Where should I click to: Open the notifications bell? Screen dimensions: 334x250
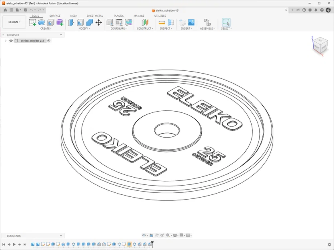pos(316,10)
